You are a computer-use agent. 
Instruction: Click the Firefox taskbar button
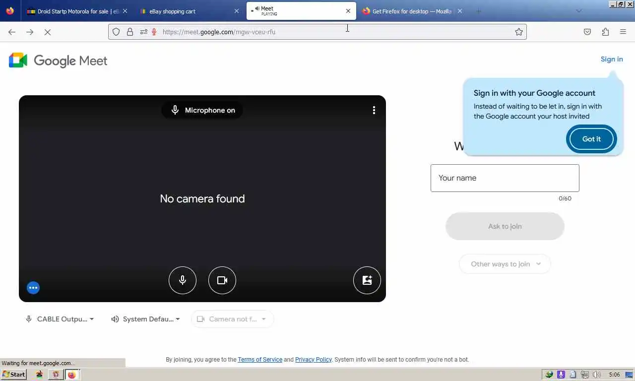[72, 375]
